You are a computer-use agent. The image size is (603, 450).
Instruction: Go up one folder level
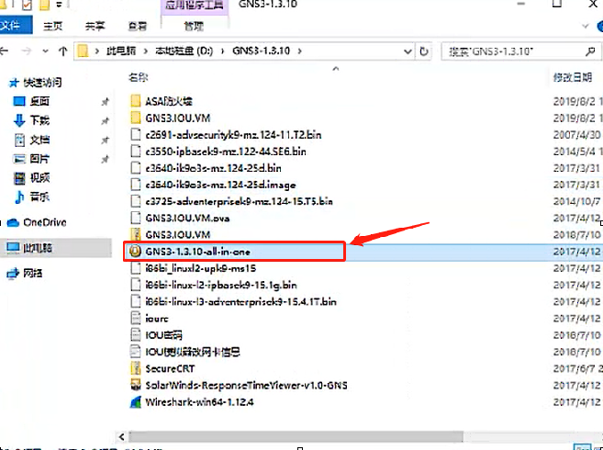63,51
